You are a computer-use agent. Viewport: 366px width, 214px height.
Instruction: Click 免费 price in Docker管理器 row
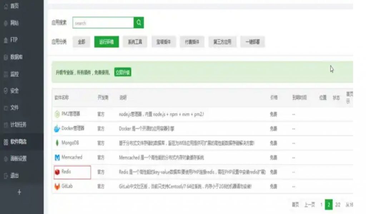273,128
